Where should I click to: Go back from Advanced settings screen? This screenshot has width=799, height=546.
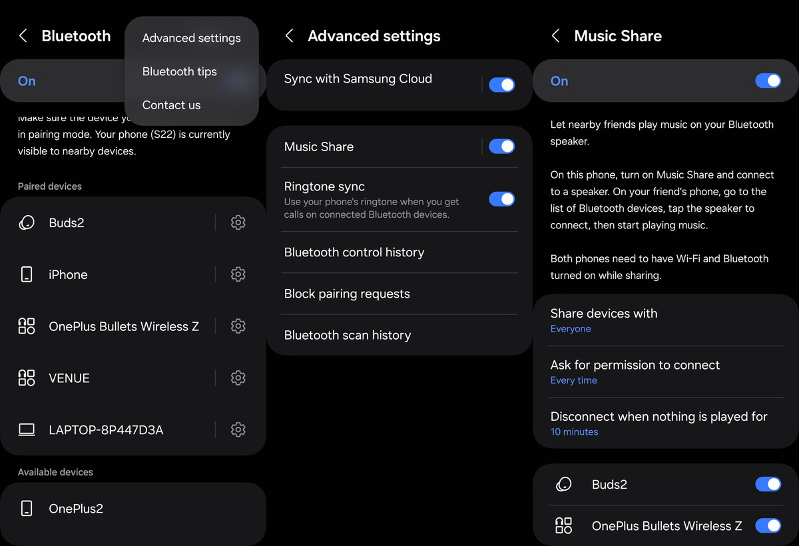pos(290,36)
